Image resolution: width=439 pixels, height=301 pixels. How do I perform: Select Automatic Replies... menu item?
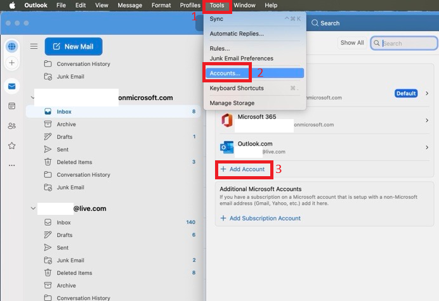point(255,34)
